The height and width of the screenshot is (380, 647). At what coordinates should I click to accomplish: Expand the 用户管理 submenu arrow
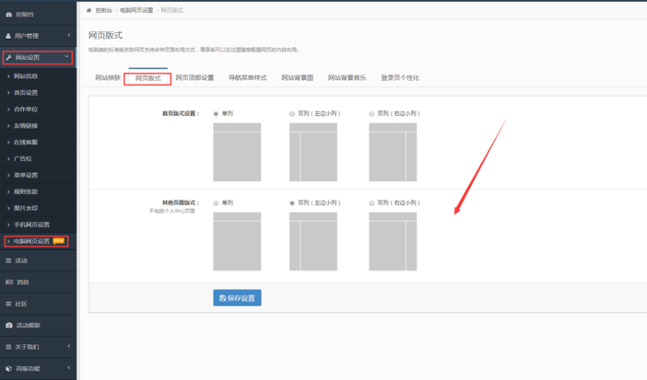click(x=67, y=36)
